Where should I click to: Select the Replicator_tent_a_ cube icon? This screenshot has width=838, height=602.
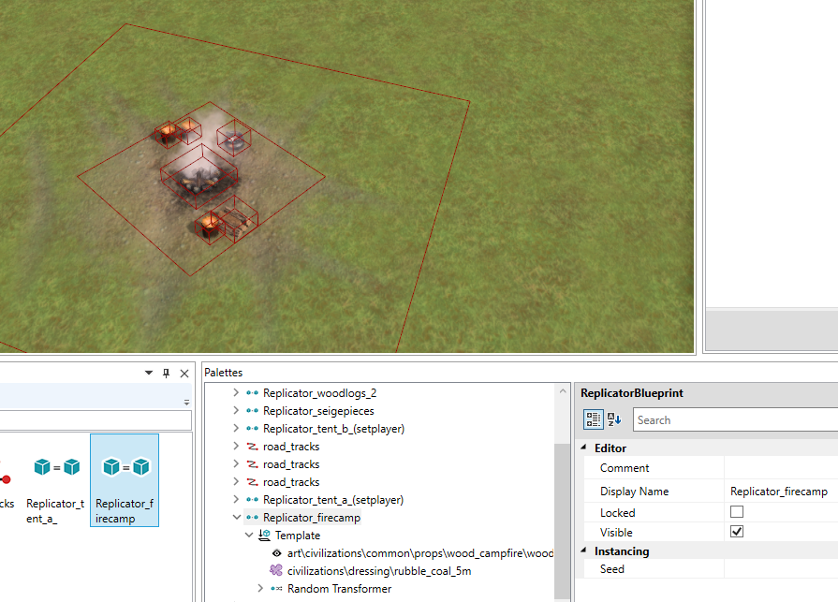57,467
